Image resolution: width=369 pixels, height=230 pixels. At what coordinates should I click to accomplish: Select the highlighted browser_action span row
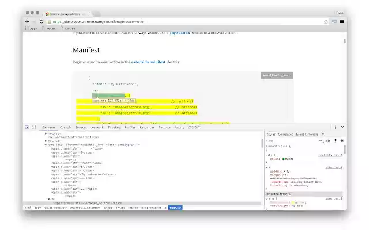click(x=142, y=203)
